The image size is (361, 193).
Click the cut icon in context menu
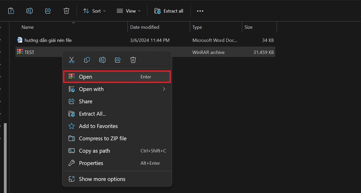pyautogui.click(x=72, y=60)
